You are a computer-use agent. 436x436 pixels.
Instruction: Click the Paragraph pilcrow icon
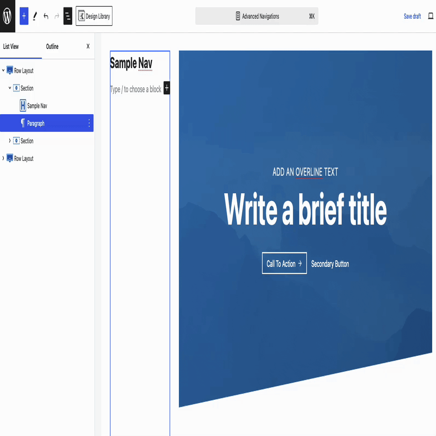click(x=23, y=123)
